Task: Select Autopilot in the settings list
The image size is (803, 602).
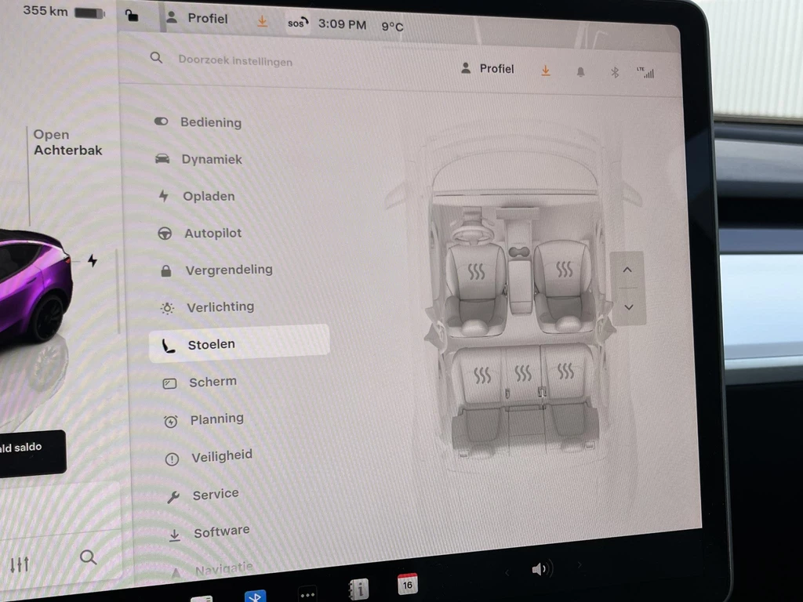Action: coord(213,234)
